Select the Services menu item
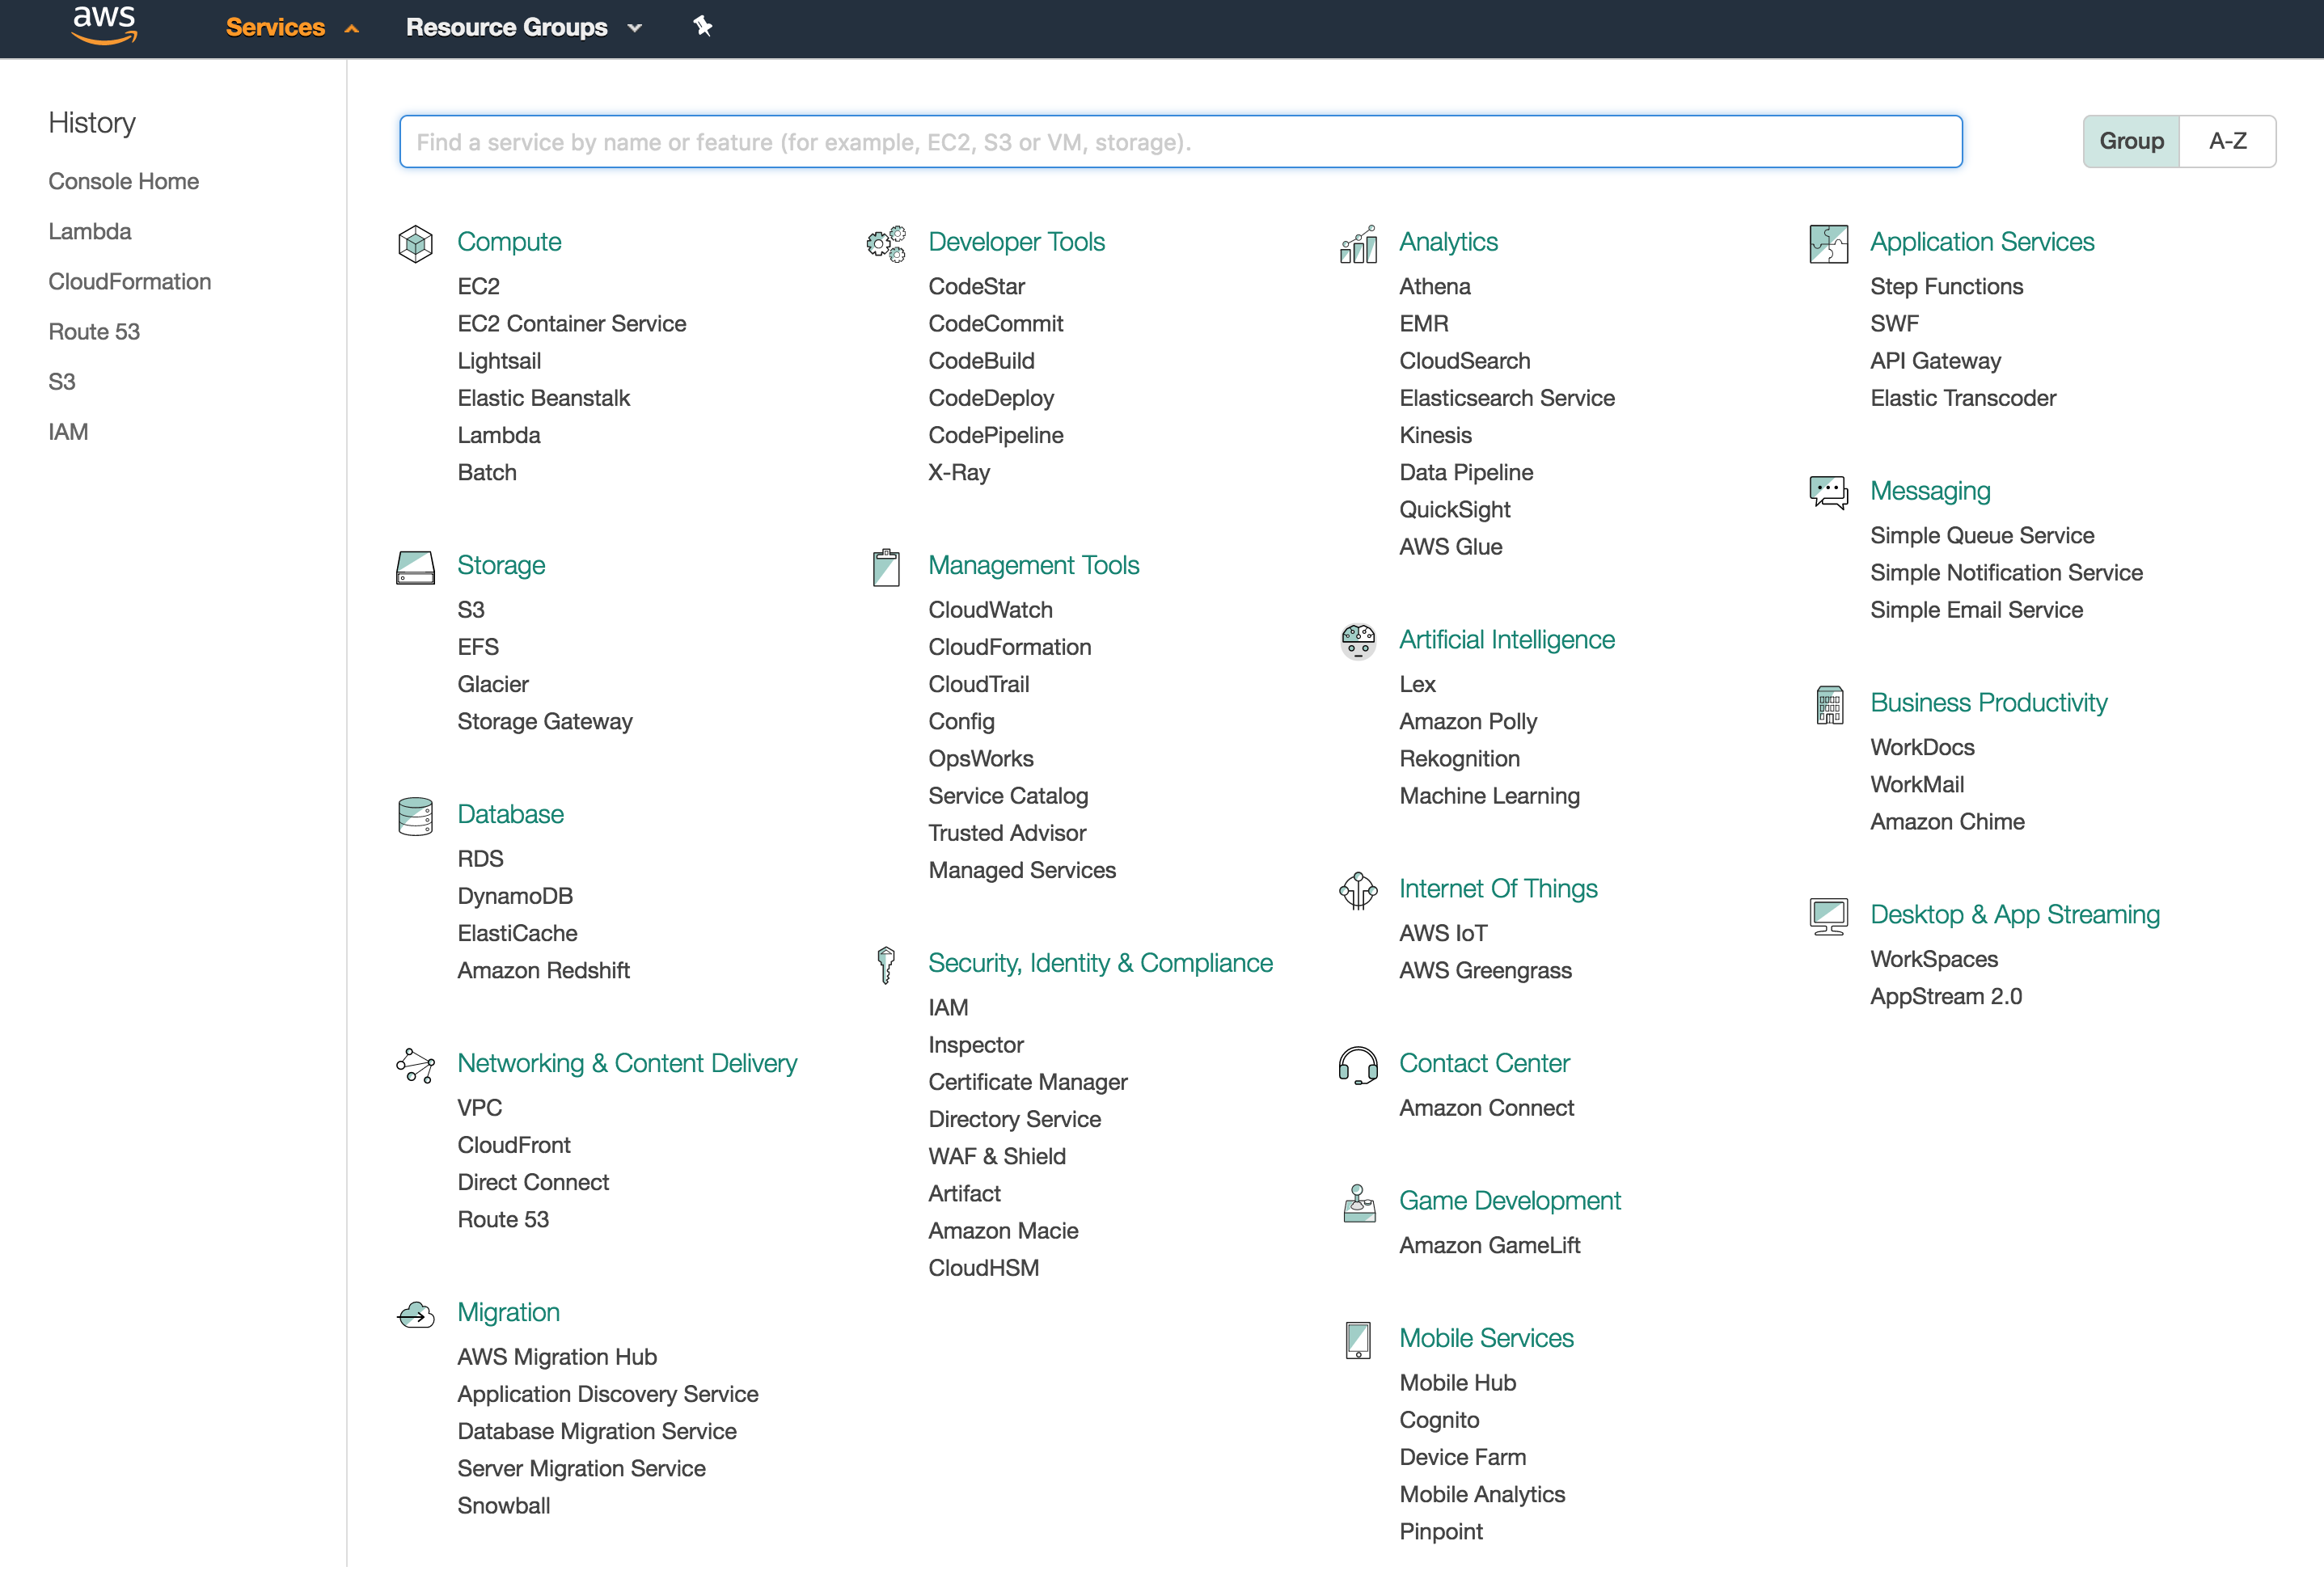 274,28
